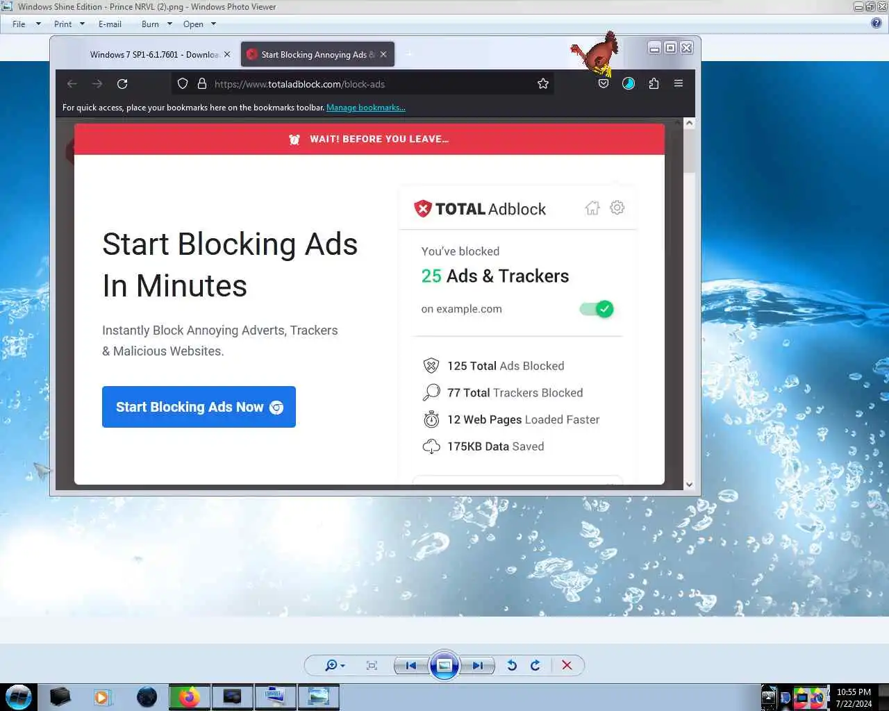Switch to the Windows 7 SP1-6.1.7601 tab
This screenshot has height=711, width=889.
click(x=155, y=54)
